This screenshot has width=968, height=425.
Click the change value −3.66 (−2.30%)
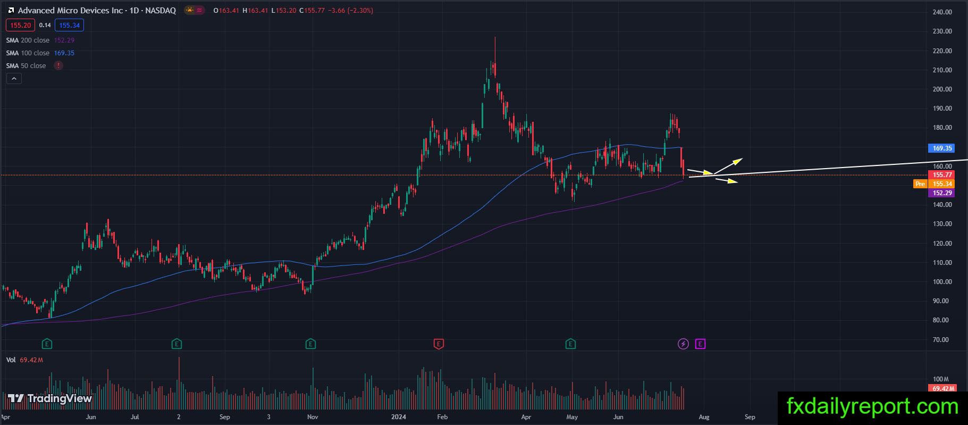(350, 10)
